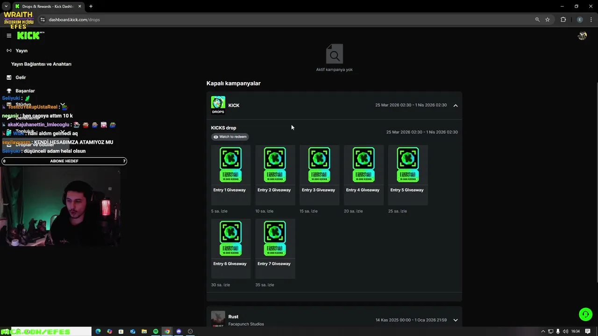Select the Entry 3 Giveaway drop card

(x=320, y=175)
